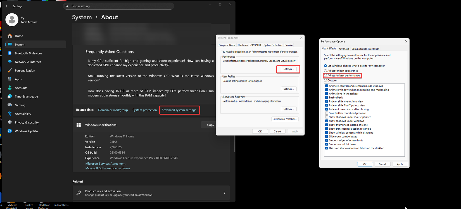Viewport: 461px width, 209px height.
Task: Click Advanced system settings link
Action: pos(179,110)
